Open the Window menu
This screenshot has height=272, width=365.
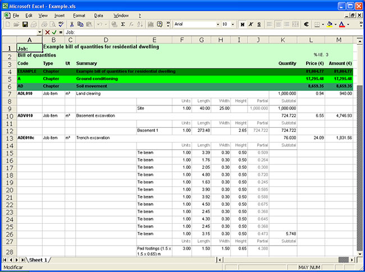pos(121,16)
